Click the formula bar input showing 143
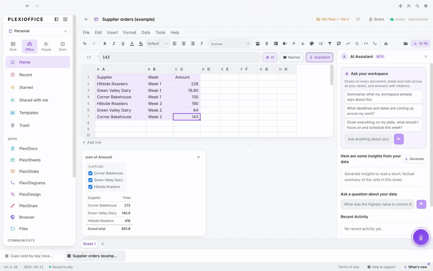Image resolution: width=433 pixels, height=271 pixels. [x=179, y=57]
